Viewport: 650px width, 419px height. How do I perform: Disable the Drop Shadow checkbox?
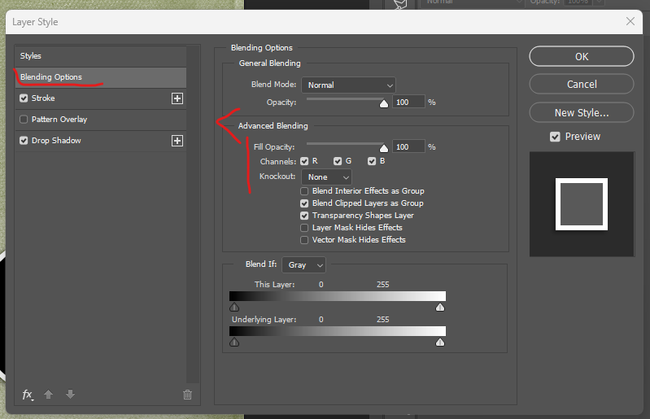pos(24,141)
